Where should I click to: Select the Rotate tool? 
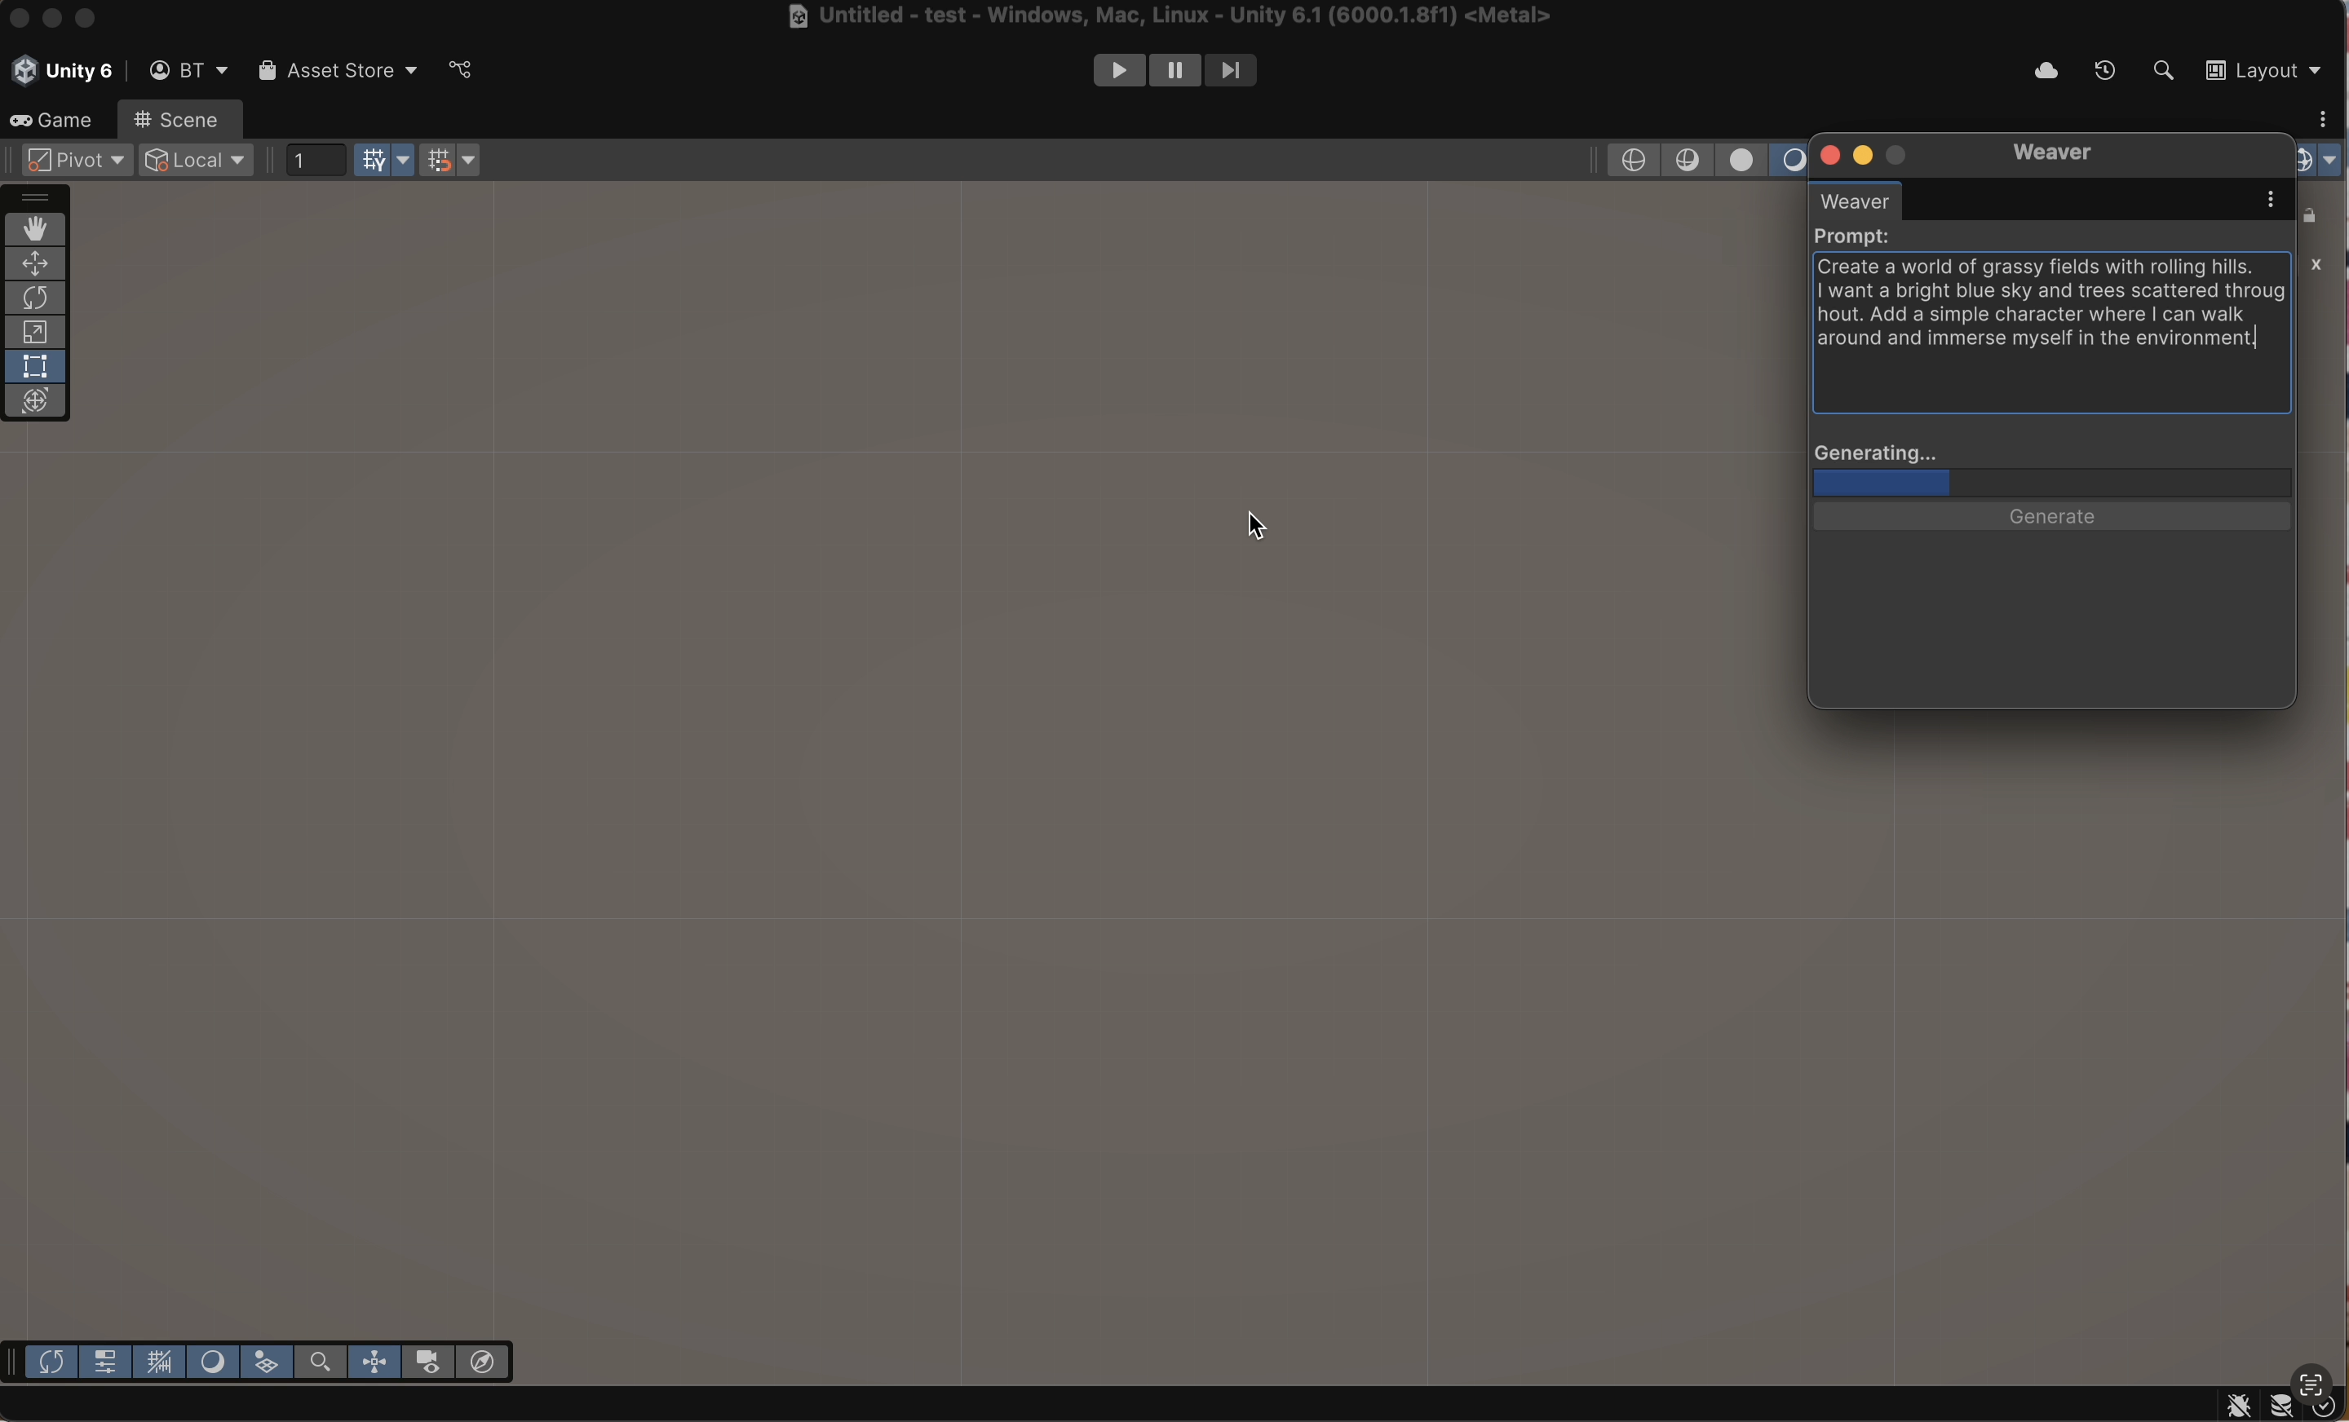[x=35, y=298]
